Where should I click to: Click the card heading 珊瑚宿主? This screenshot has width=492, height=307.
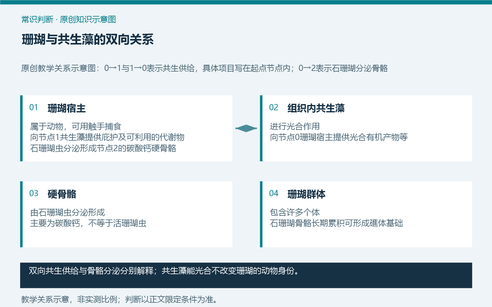tap(66, 108)
